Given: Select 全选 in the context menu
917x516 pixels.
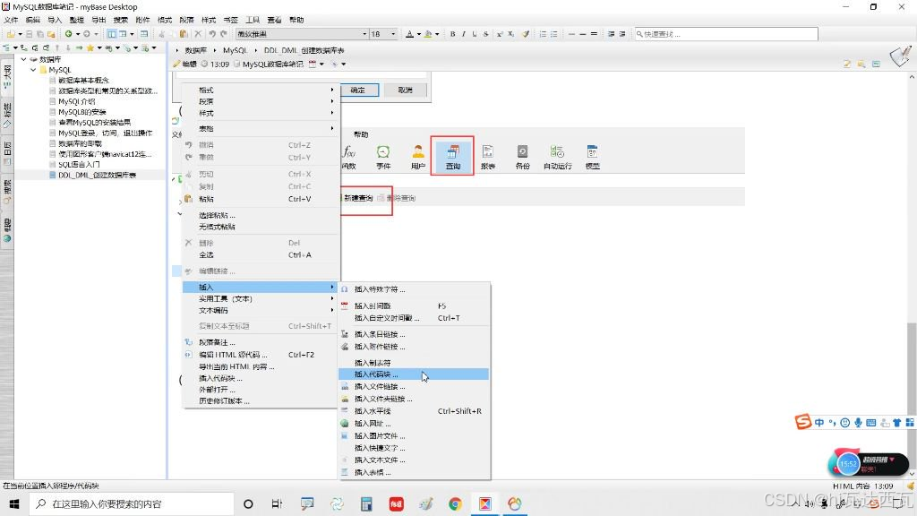Looking at the screenshot, I should [x=261, y=255].
